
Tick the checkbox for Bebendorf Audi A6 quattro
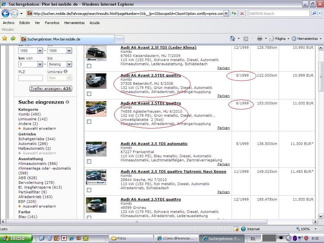pyautogui.click(x=89, y=94)
